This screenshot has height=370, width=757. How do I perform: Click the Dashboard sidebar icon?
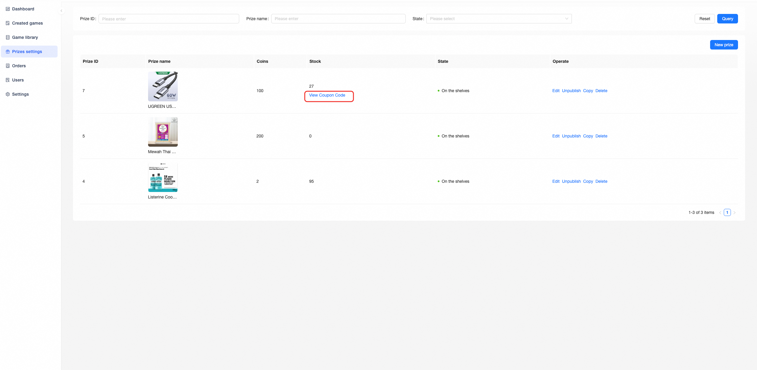(x=8, y=9)
